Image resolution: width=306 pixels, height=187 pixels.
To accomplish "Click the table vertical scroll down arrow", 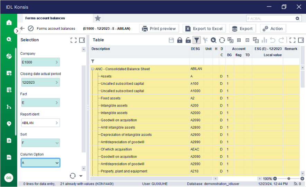I will point(303,173).
